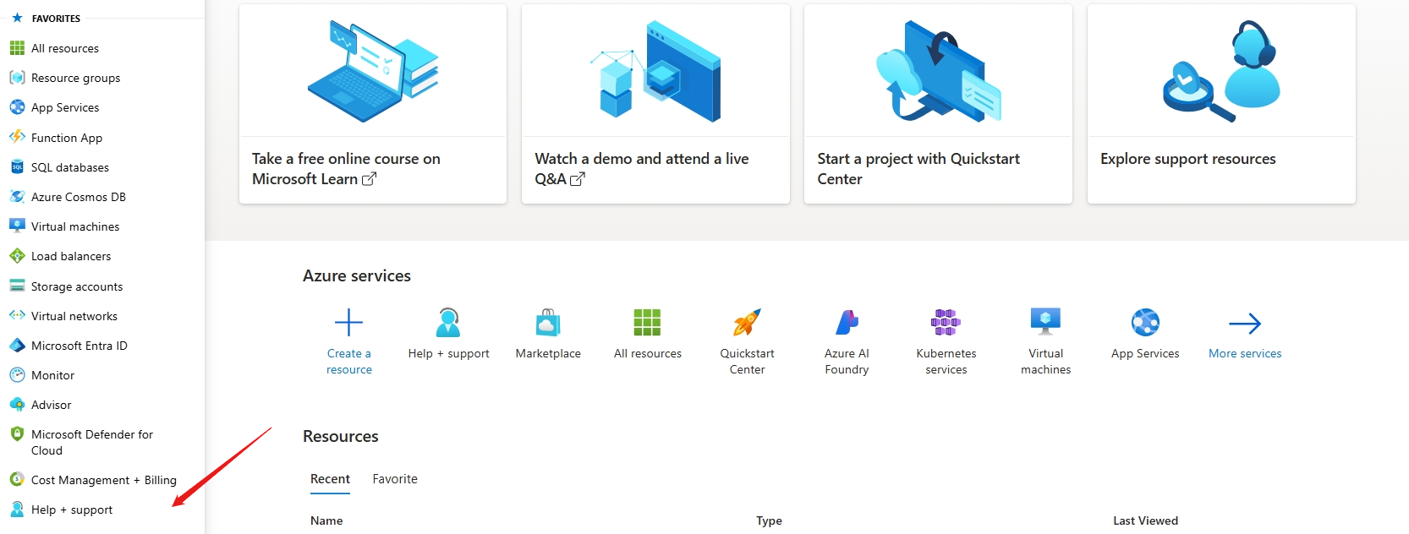Open Explore support resources card title
The height and width of the screenshot is (534, 1409).
click(1187, 159)
